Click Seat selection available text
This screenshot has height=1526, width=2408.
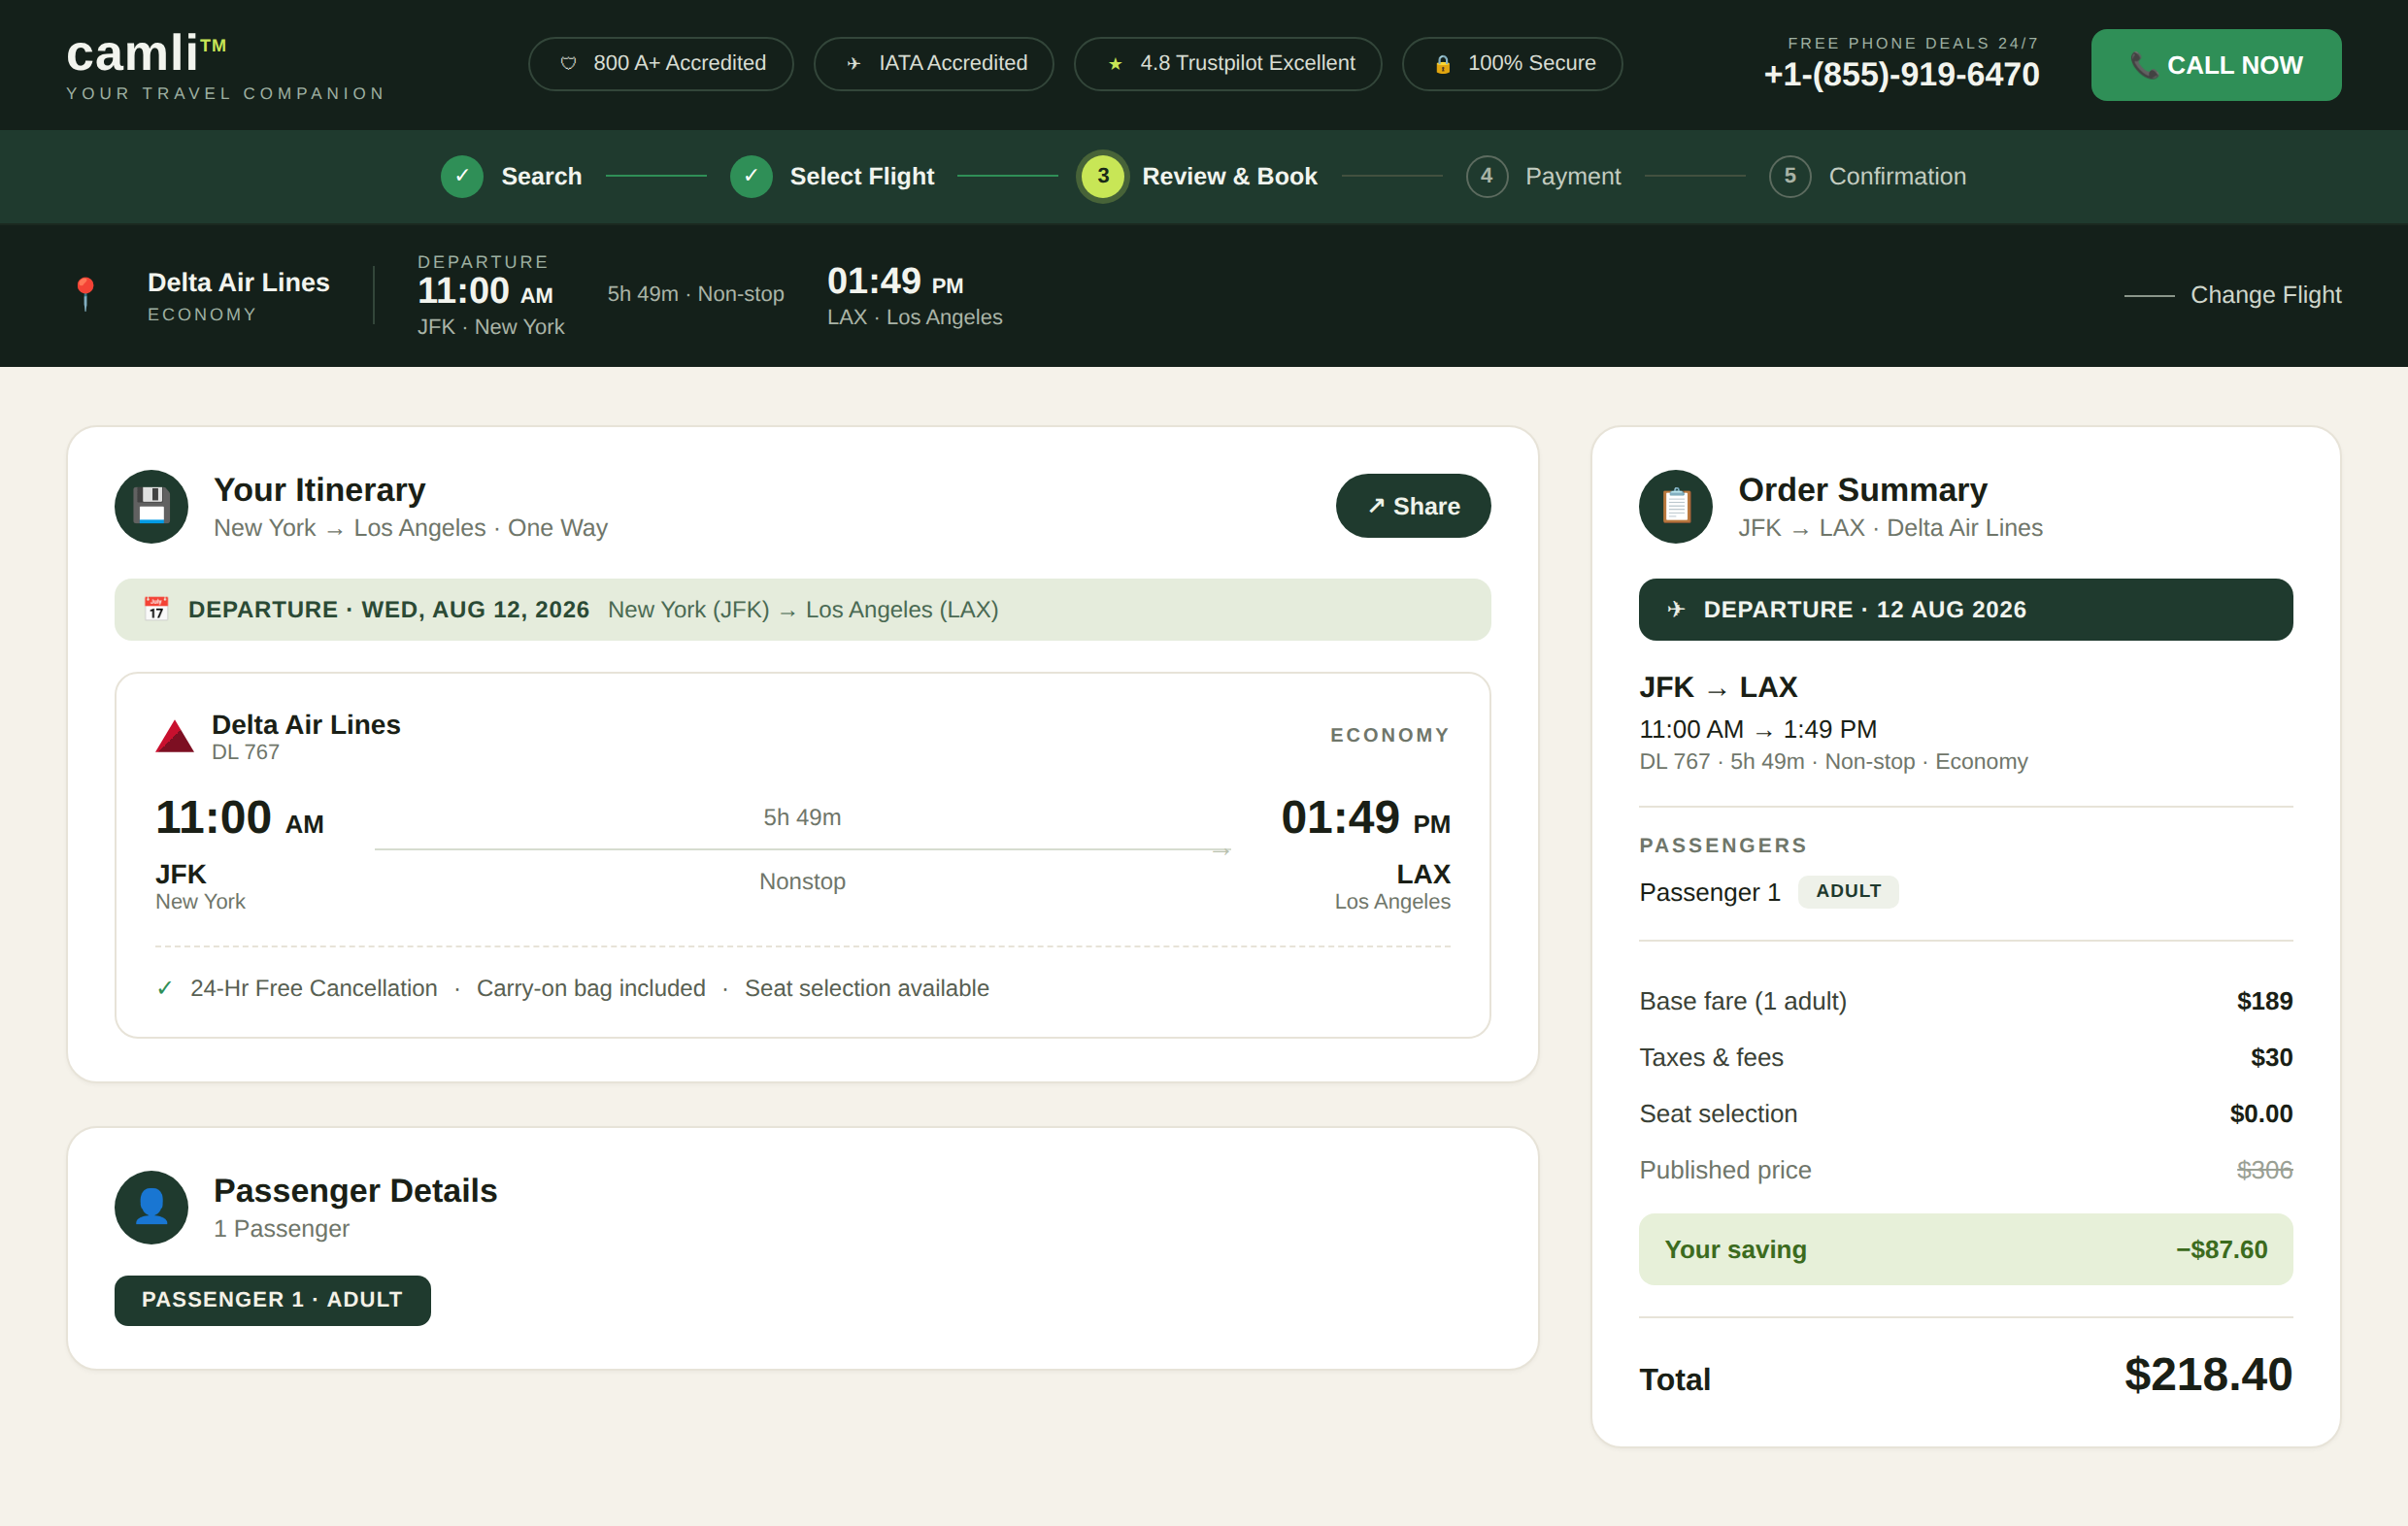[x=867, y=988]
